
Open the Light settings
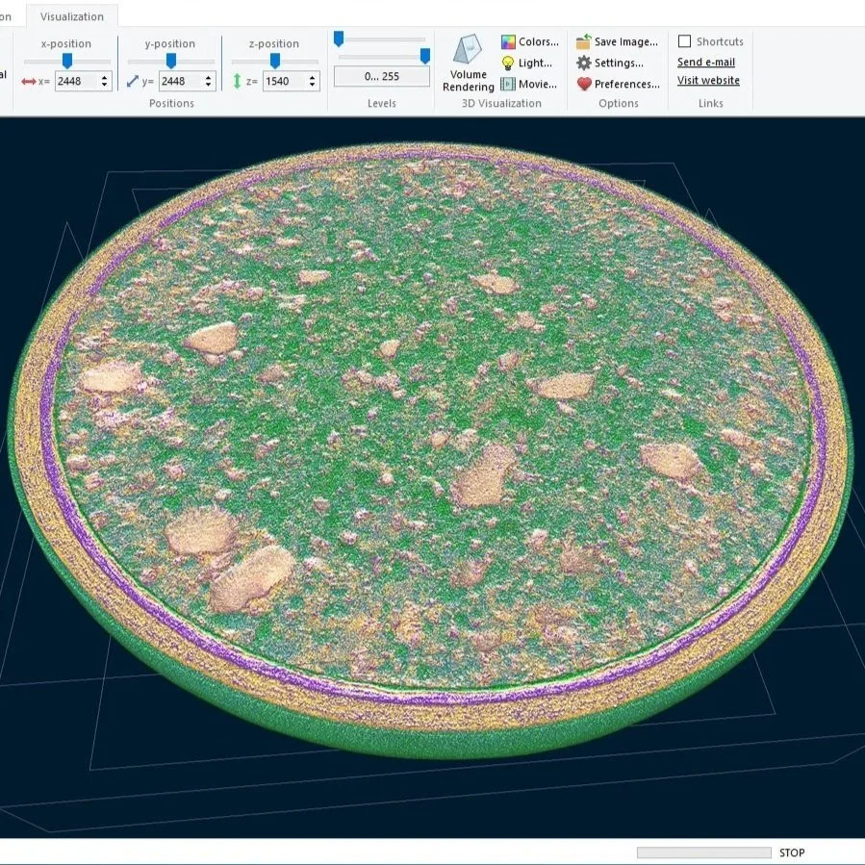click(525, 63)
